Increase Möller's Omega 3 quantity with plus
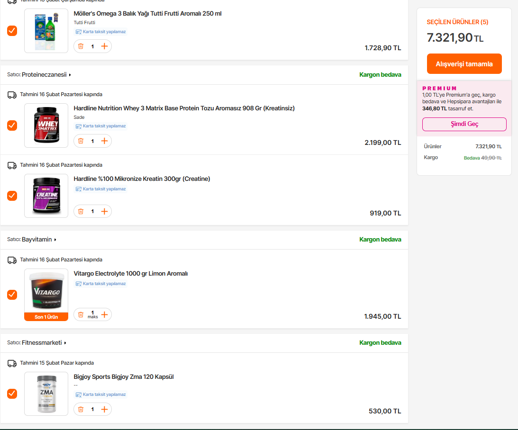The height and width of the screenshot is (430, 518). click(x=104, y=46)
